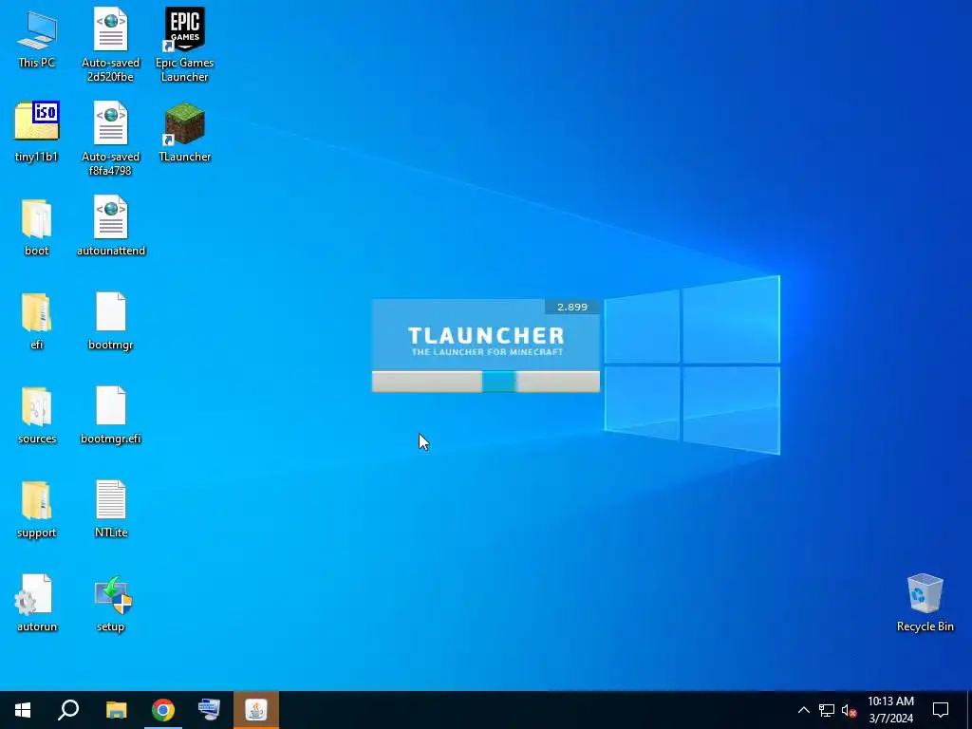Open clock showing 10:13 AM

[890, 710]
